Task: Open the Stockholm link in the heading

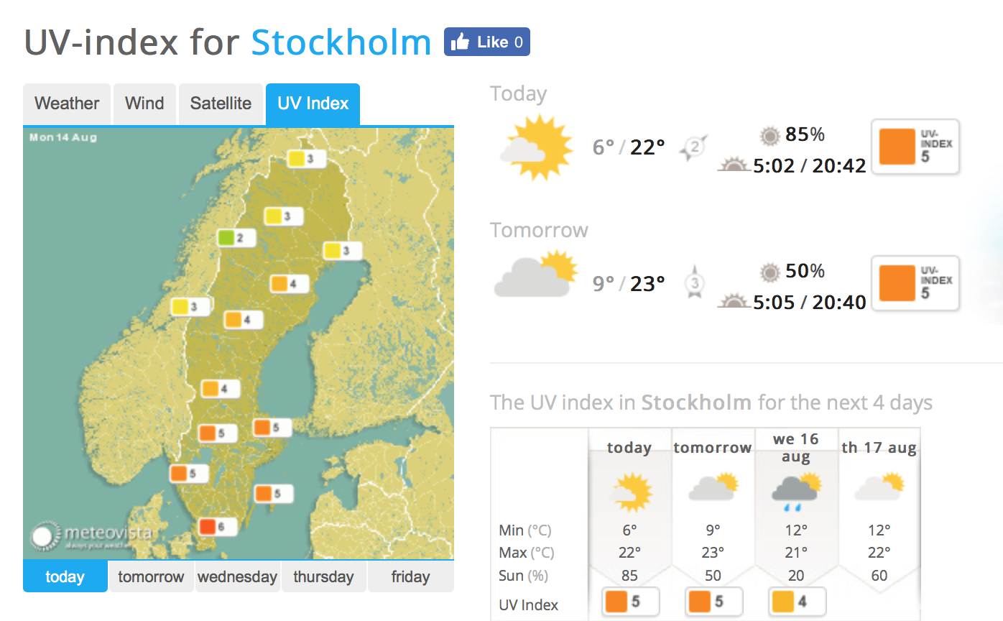Action: tap(341, 42)
